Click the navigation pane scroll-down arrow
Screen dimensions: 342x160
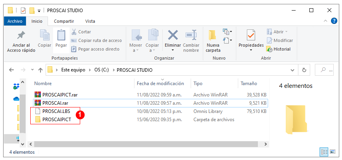[x=23, y=144]
